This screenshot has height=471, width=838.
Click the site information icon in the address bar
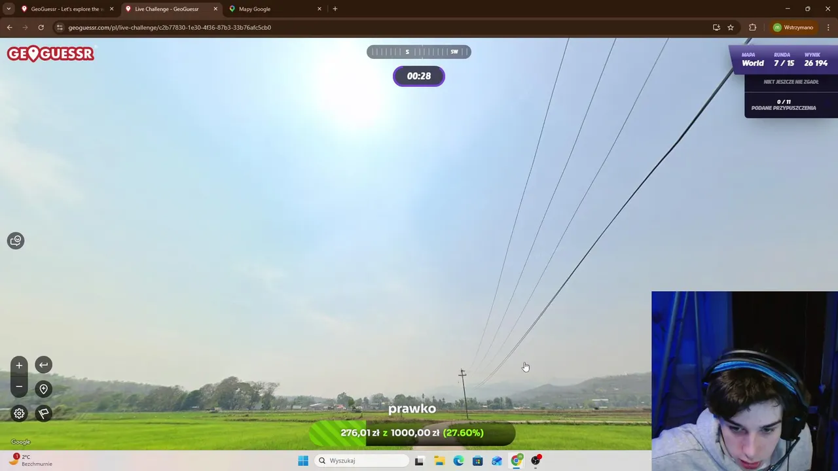pyautogui.click(x=60, y=27)
